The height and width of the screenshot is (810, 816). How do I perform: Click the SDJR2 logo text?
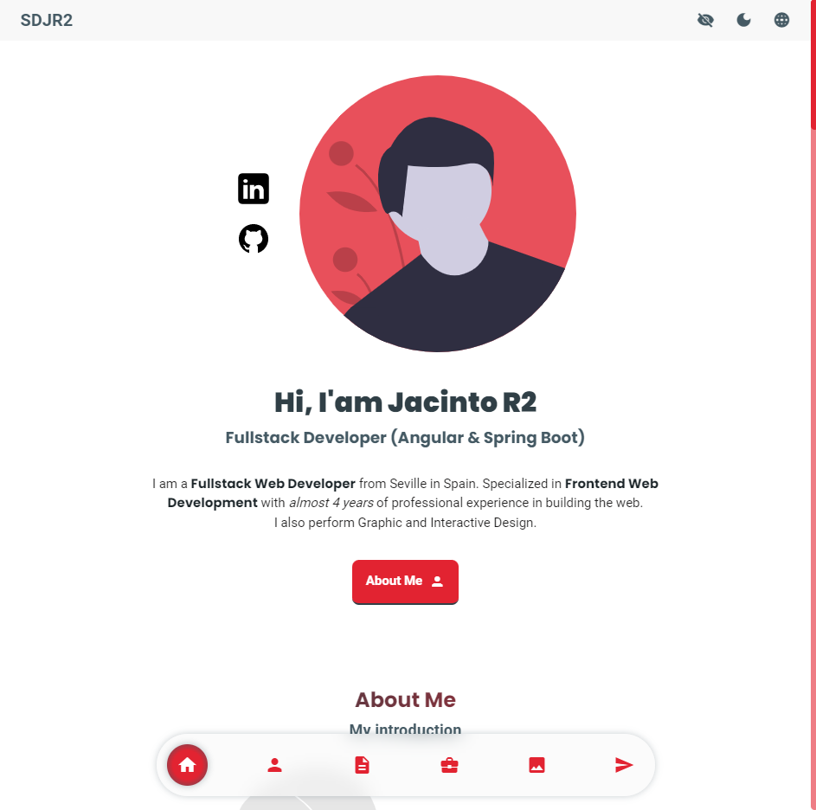coord(47,20)
